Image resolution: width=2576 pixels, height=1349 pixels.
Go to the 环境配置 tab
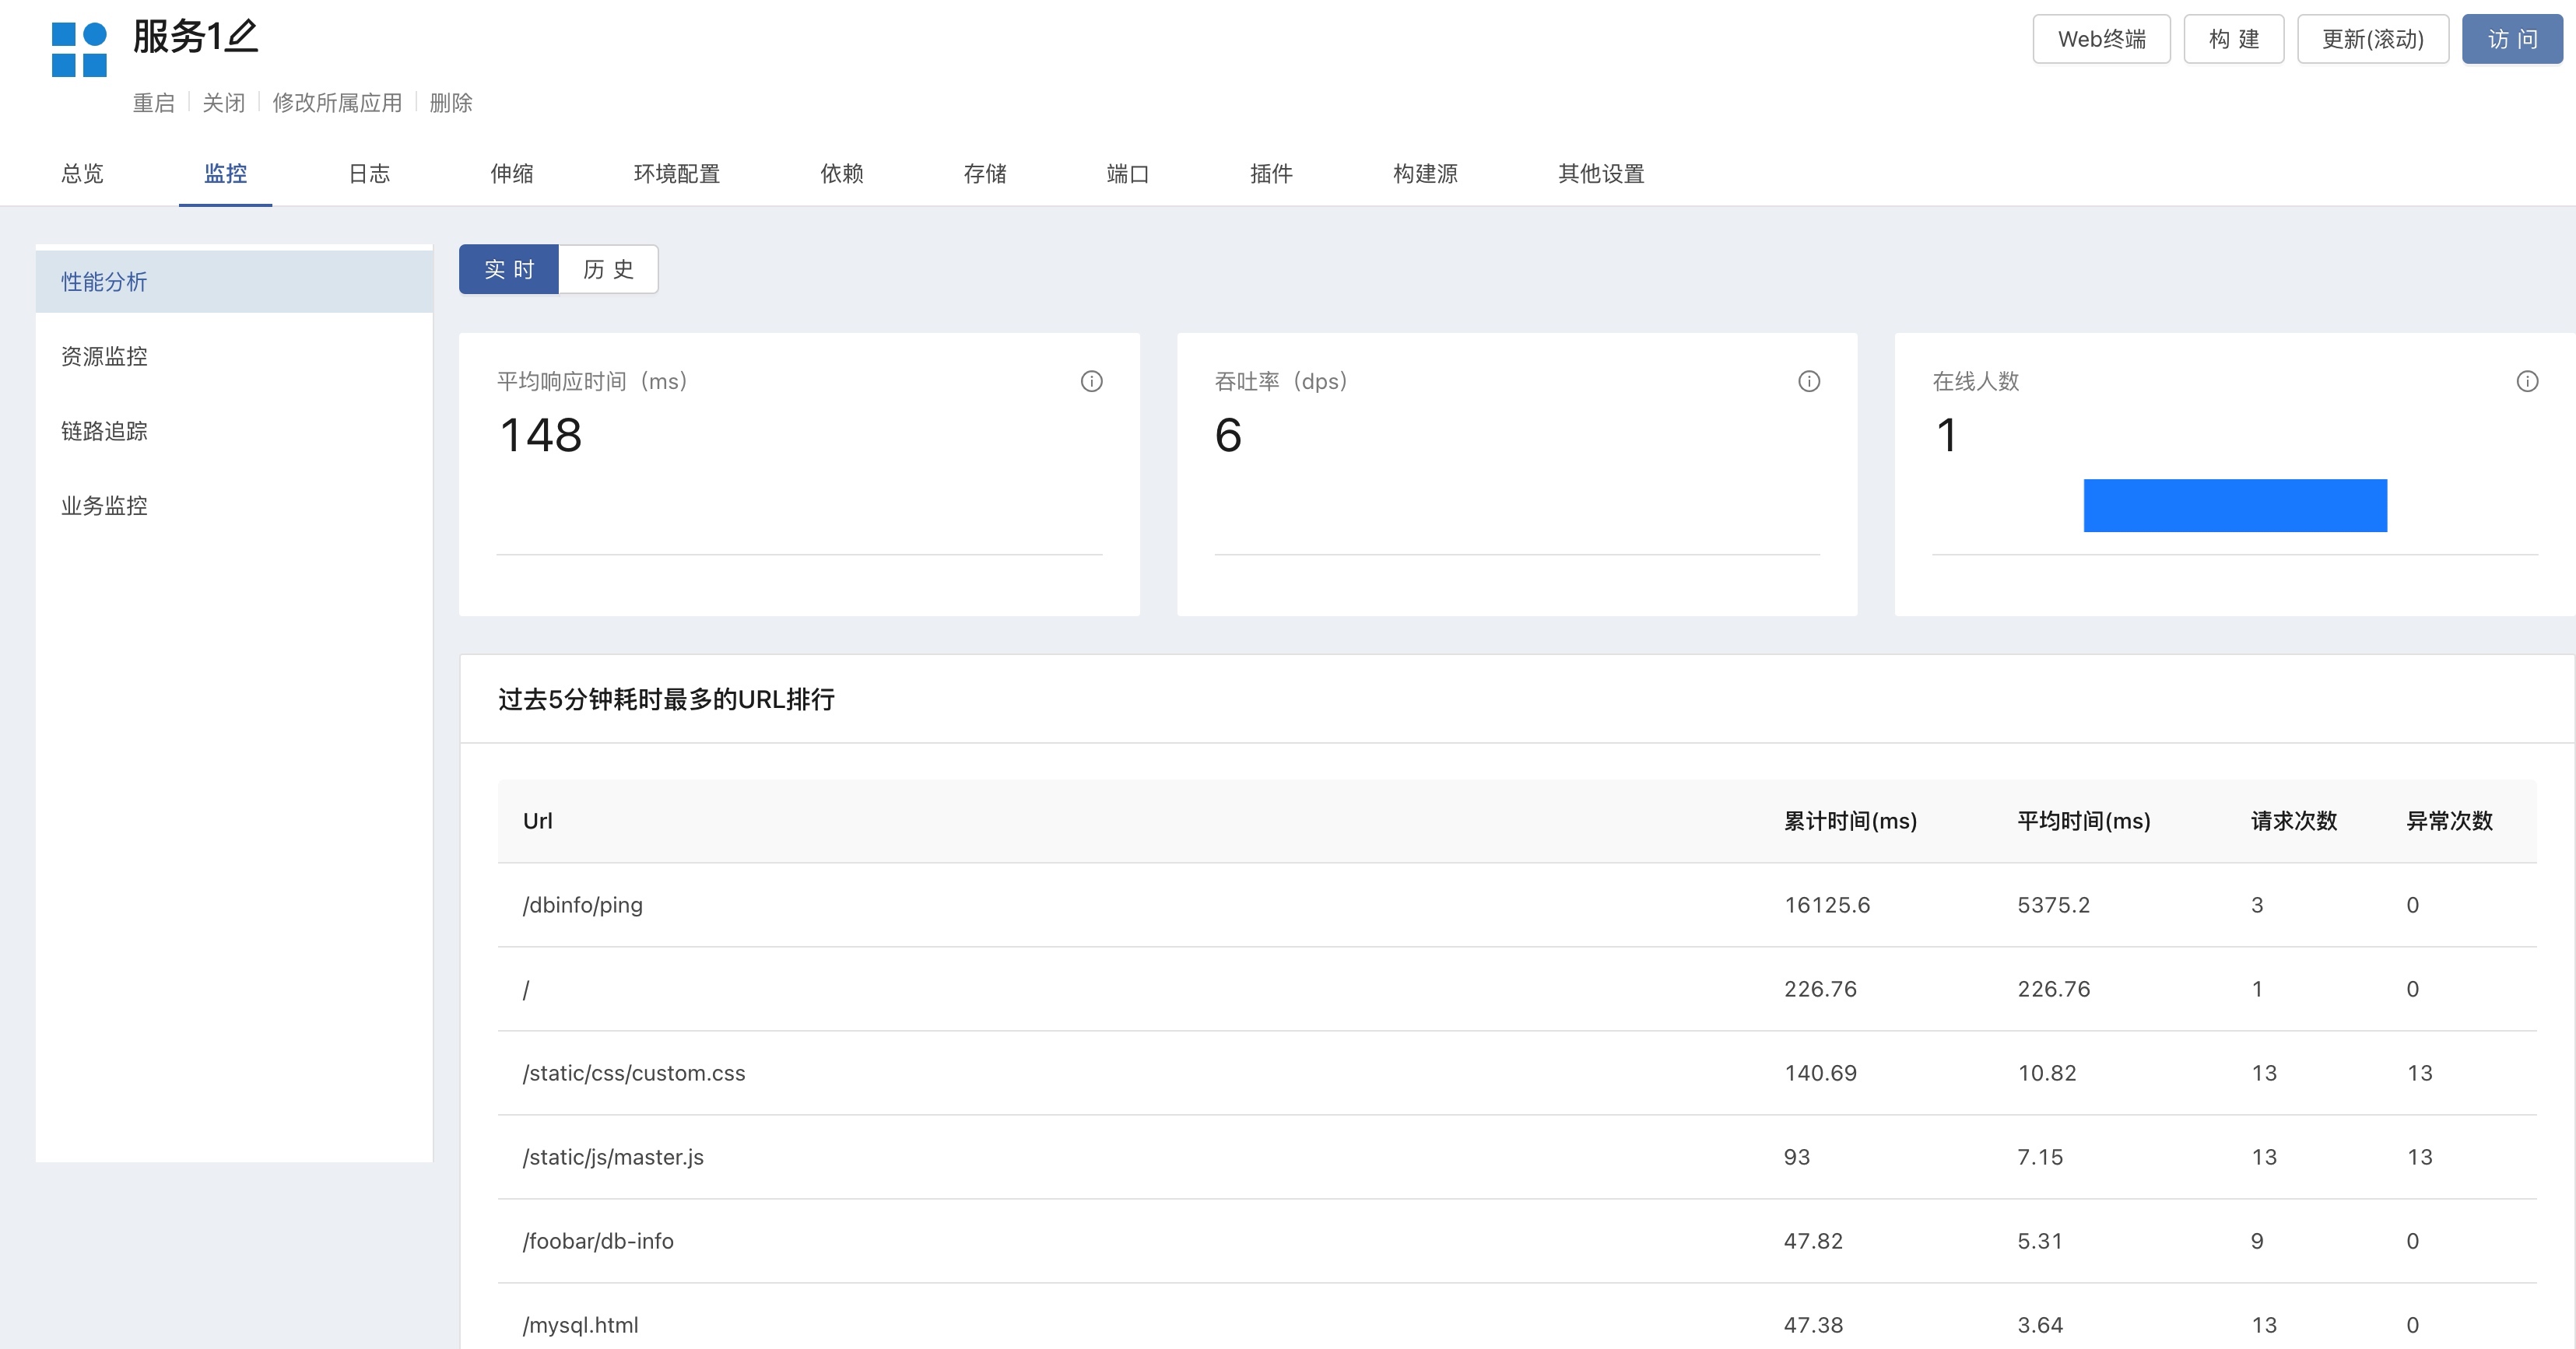tap(677, 174)
